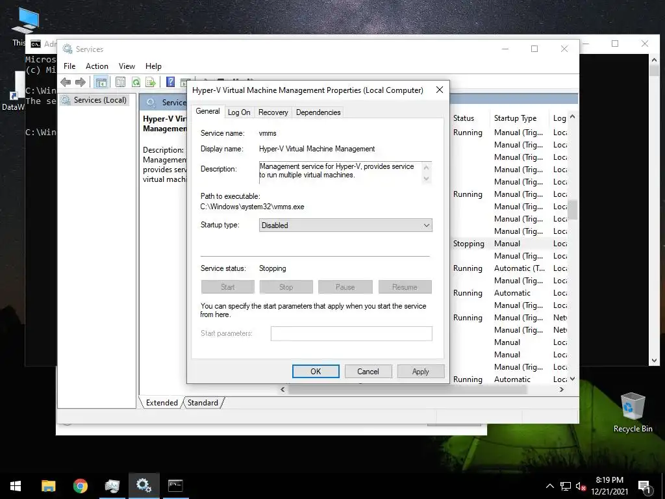Click the network icon in system tray
Screen dimensions: 665x499
tap(566, 486)
